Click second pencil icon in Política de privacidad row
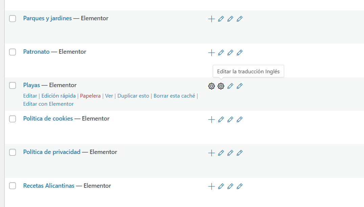The width and height of the screenshot is (364, 207). tap(230, 153)
